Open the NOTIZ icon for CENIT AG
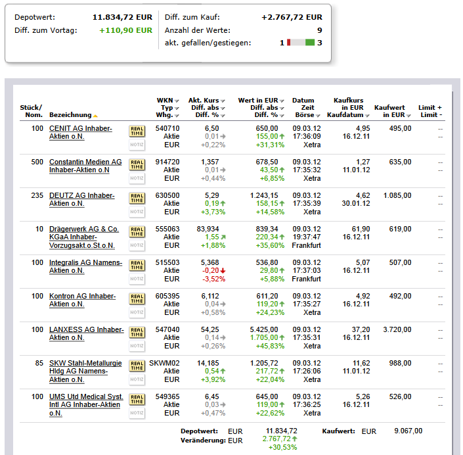The image size is (463, 455). pos(137,145)
